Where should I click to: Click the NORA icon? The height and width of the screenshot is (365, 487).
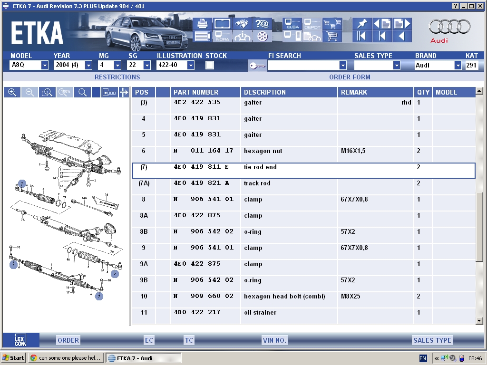tap(223, 36)
